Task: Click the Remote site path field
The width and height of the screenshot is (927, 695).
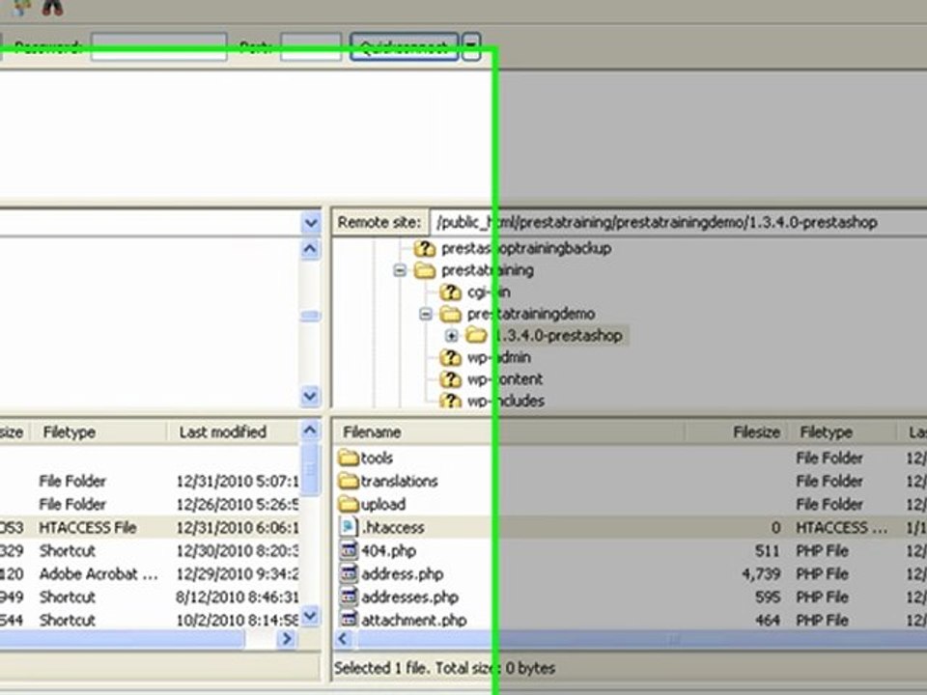Action: (678, 223)
